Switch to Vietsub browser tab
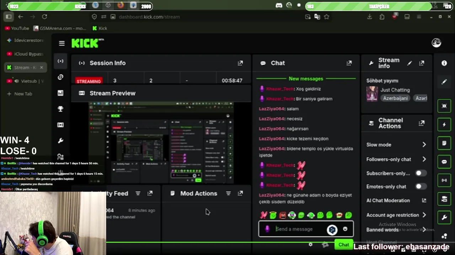This screenshot has width=455, height=255. click(25, 81)
